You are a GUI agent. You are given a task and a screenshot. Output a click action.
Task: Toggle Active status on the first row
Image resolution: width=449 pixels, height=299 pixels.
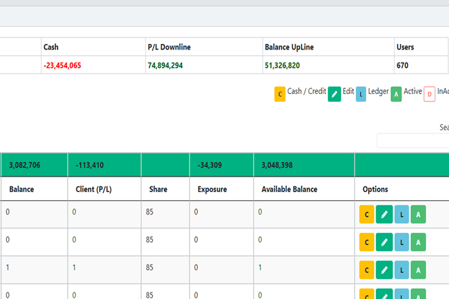coord(418,214)
